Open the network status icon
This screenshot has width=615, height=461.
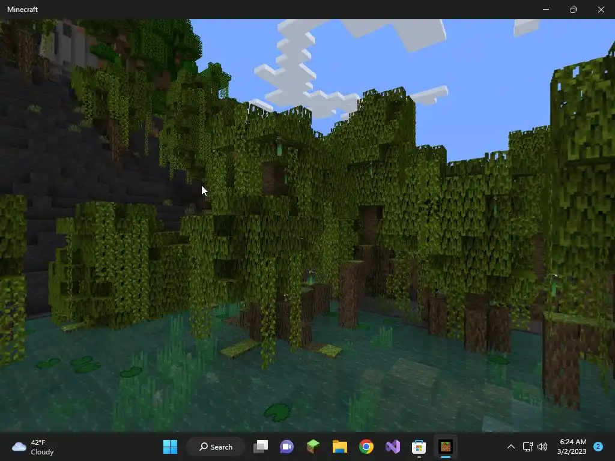528,447
